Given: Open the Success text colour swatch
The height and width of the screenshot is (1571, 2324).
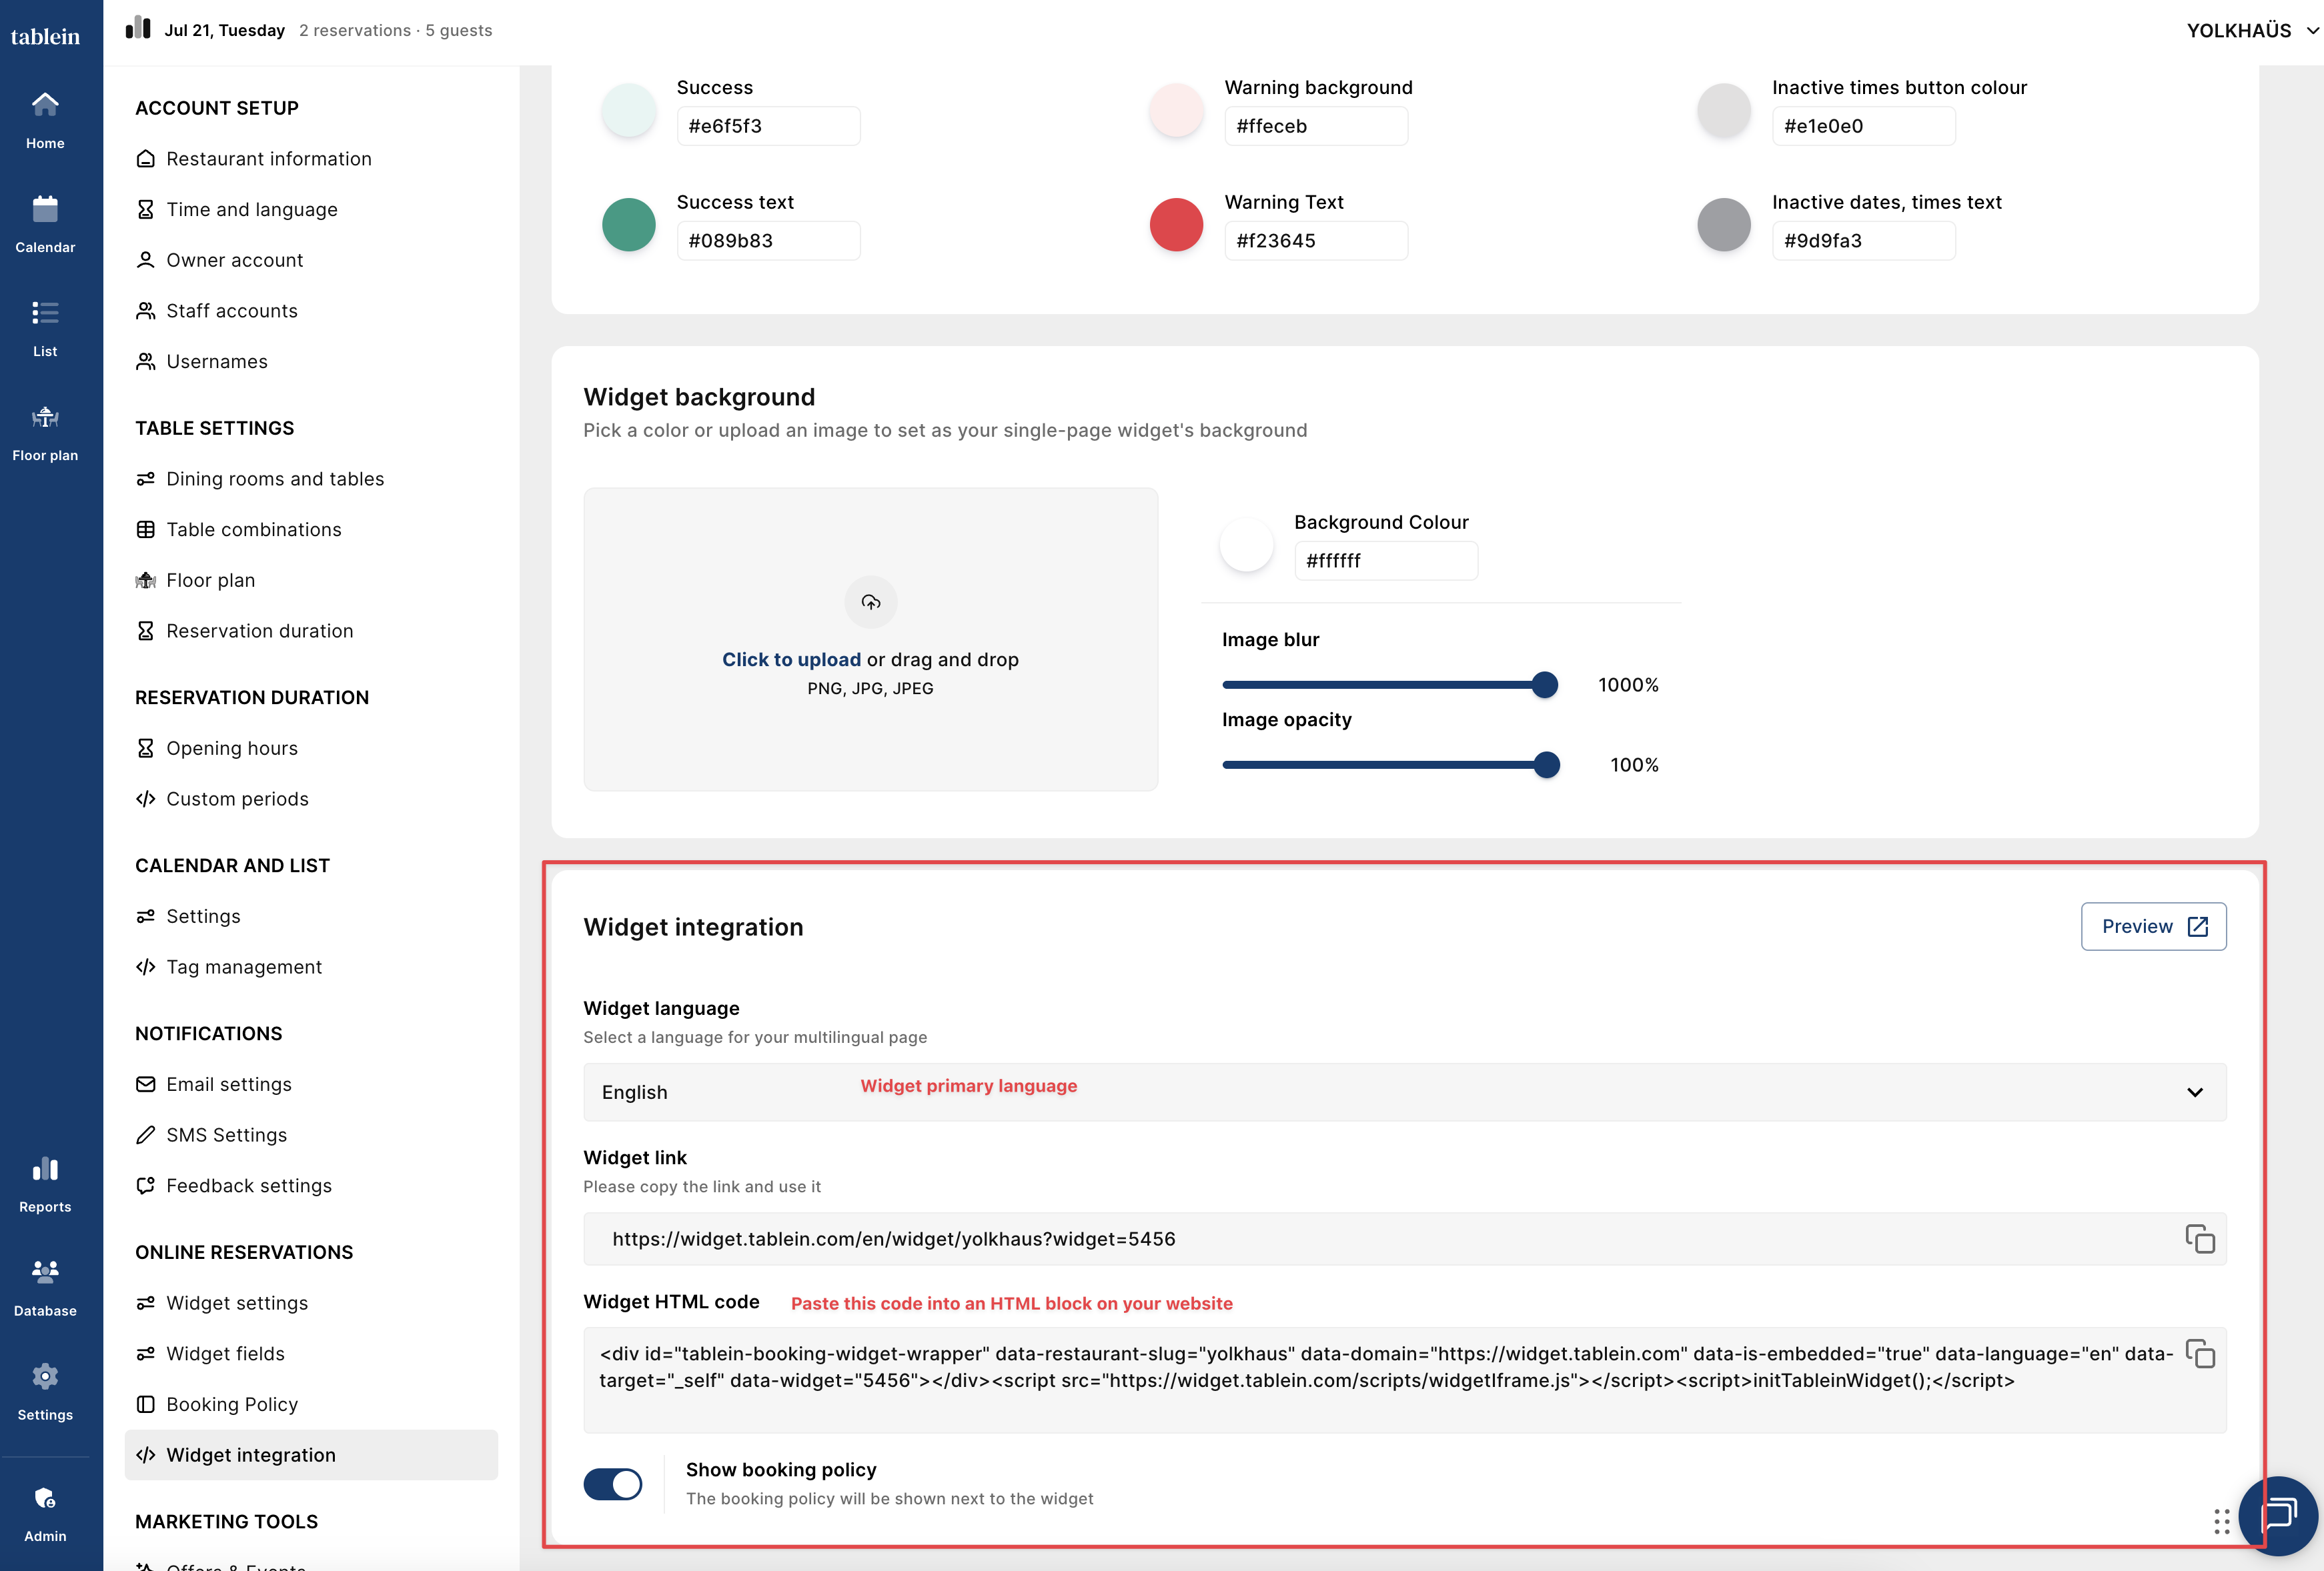Looking at the screenshot, I should [x=628, y=224].
